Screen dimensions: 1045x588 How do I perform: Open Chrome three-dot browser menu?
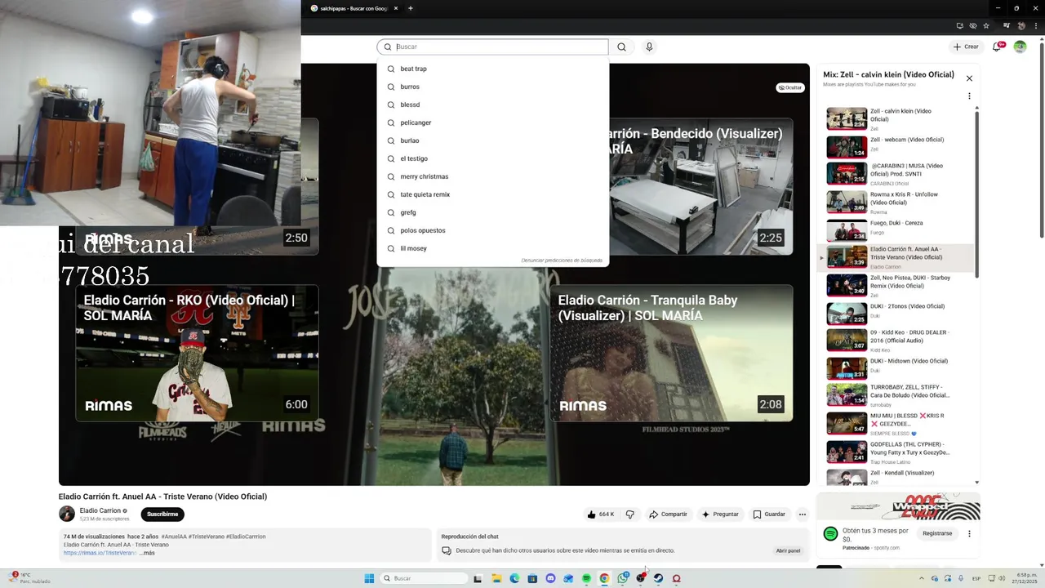[1036, 25]
